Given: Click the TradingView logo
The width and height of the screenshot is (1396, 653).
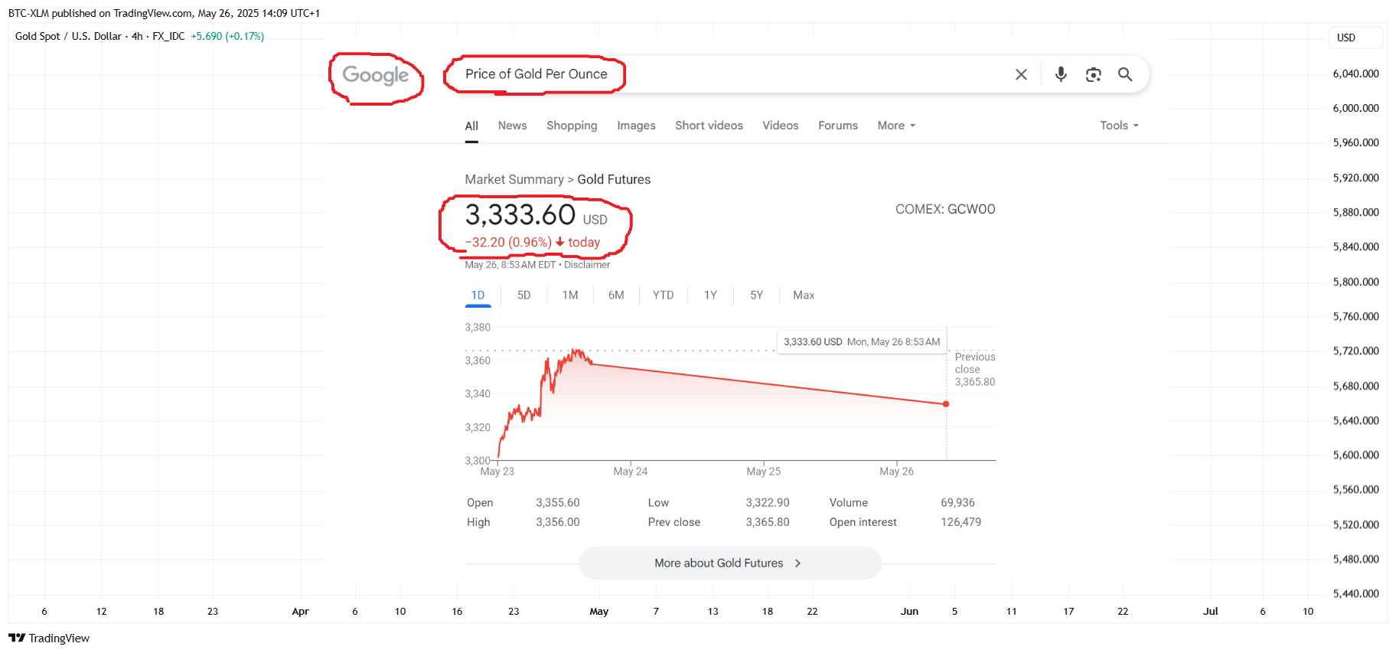Looking at the screenshot, I should click(x=49, y=638).
